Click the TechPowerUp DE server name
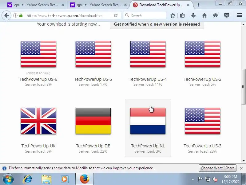246x185 pixels. pyautogui.click(x=93, y=146)
